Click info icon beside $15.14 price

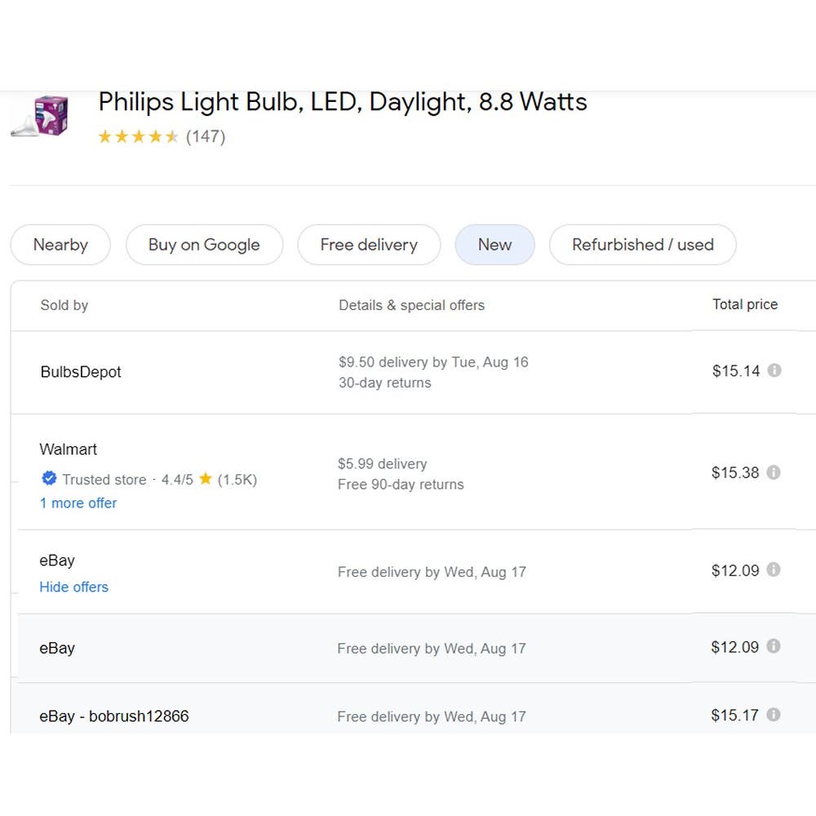pyautogui.click(x=774, y=370)
